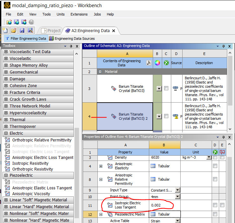Open Active Table dropdown showing Strain
This screenshot has width=235, height=223.
tap(178, 221)
